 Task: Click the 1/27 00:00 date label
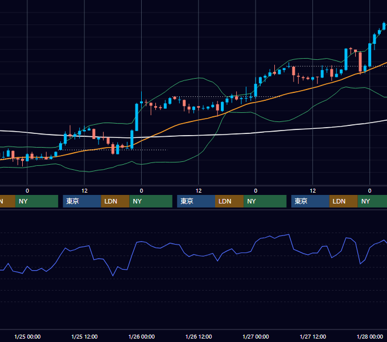(256, 336)
